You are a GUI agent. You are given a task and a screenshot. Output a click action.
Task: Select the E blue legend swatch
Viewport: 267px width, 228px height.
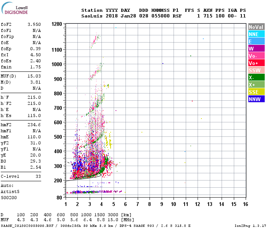pos(256,41)
